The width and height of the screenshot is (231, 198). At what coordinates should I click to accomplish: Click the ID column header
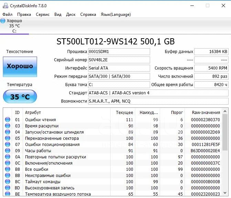point(17,112)
